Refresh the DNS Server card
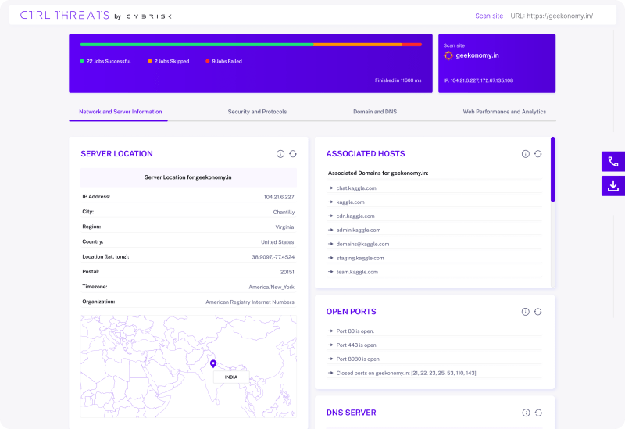625x429 pixels. 538,413
